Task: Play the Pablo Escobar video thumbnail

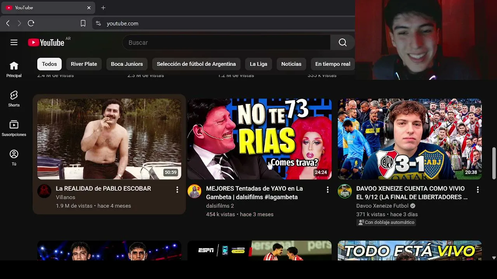Action: pyautogui.click(x=109, y=139)
